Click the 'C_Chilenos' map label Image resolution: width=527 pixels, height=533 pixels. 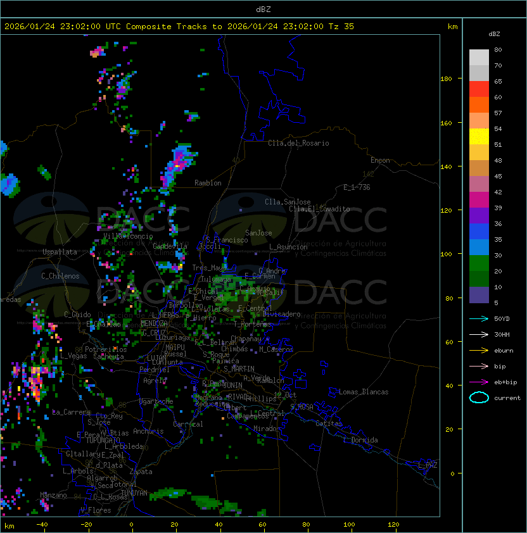(x=60, y=276)
